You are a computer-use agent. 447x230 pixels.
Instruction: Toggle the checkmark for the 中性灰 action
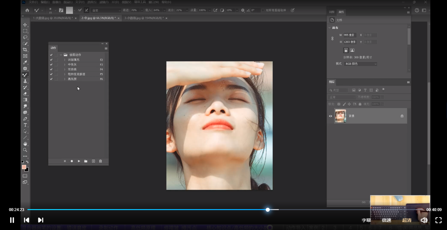[51, 65]
